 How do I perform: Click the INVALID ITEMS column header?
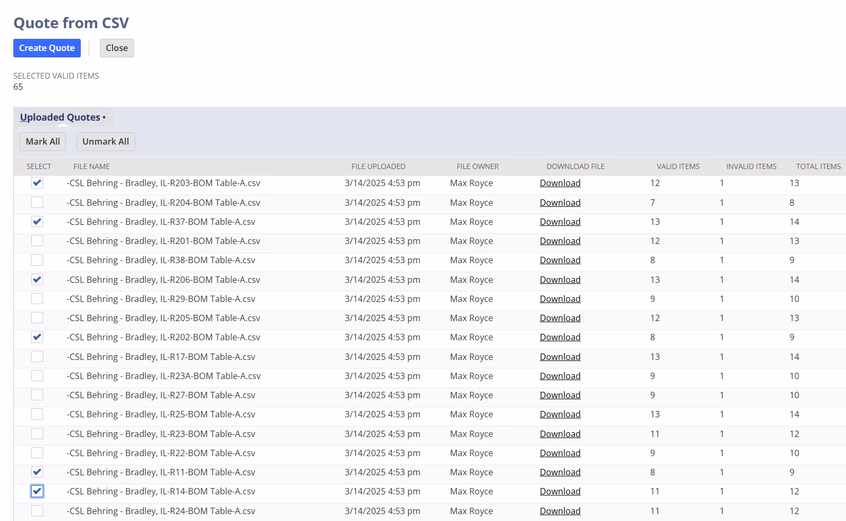click(x=751, y=166)
